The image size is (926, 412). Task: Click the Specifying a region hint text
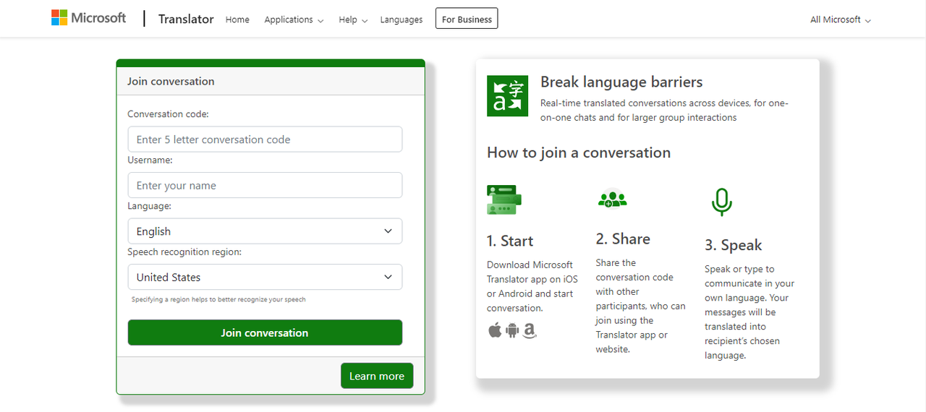click(x=218, y=299)
